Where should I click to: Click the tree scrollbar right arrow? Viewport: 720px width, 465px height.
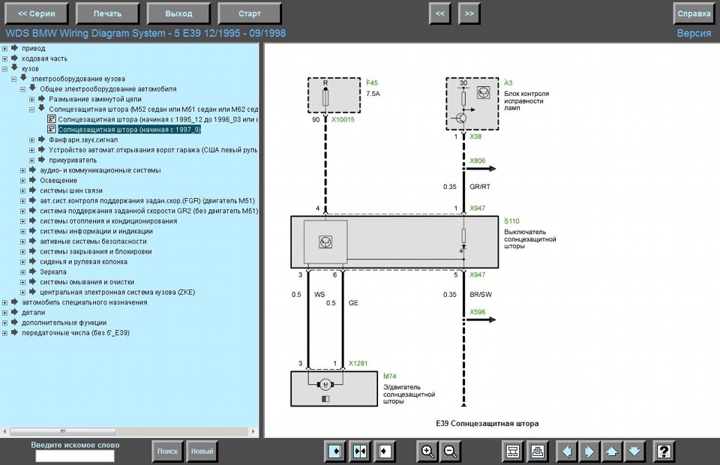pyautogui.click(x=253, y=431)
